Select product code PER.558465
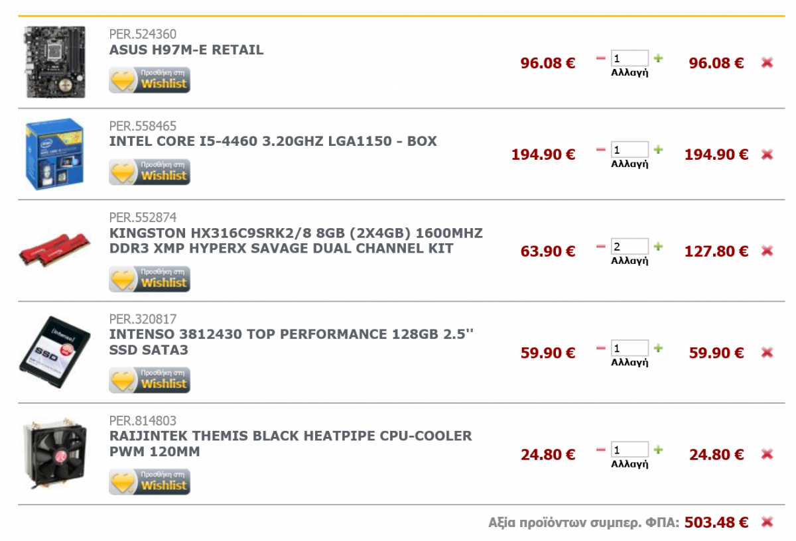796x541 pixels. pos(143,126)
